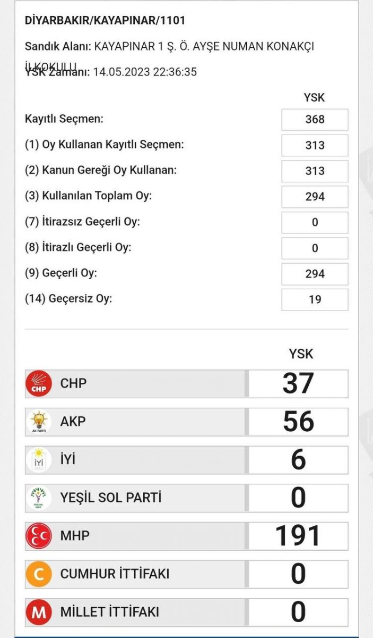Image resolution: width=373 pixels, height=638 pixels.
Task: Click the AKP party logo icon
Action: coord(39,422)
